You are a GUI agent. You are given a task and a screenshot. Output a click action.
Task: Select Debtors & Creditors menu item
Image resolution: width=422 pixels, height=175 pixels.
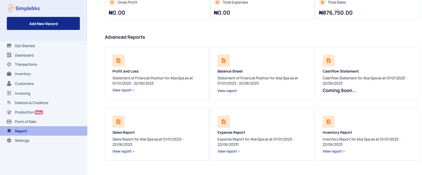31,103
